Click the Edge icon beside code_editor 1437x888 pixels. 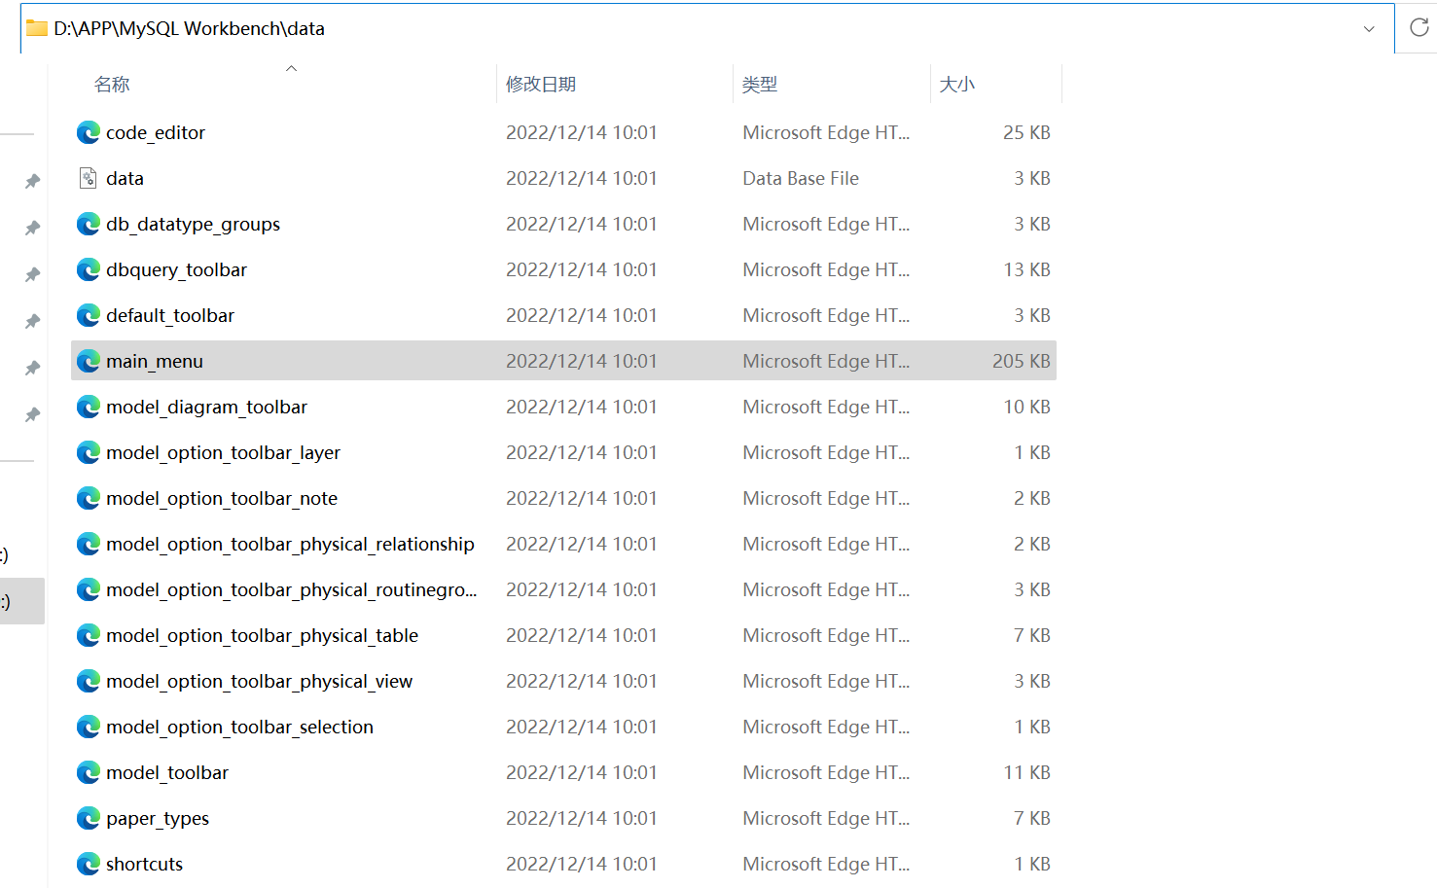point(89,132)
